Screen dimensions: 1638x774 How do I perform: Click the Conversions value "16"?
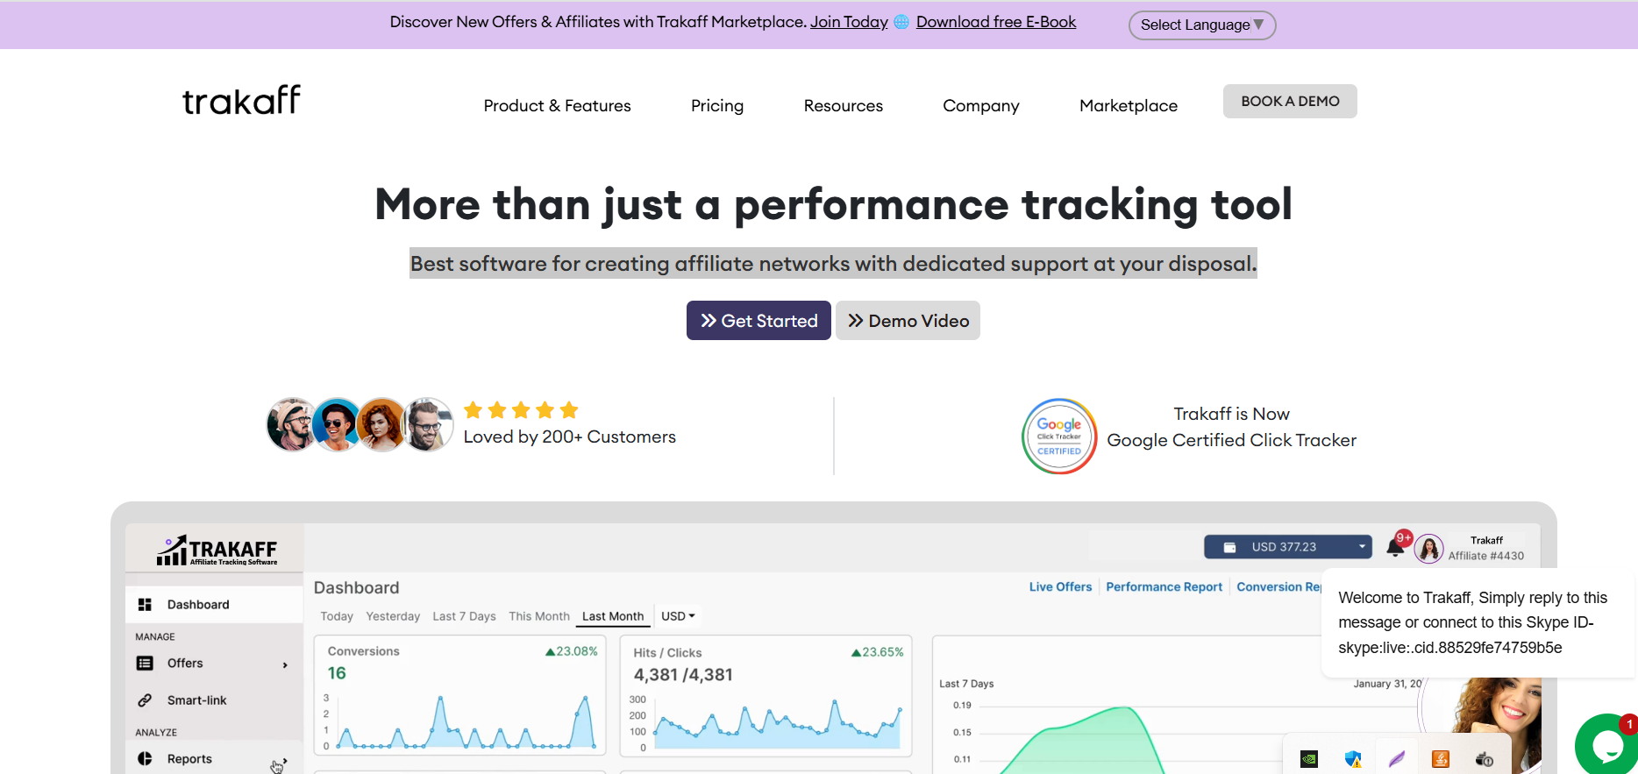click(337, 673)
